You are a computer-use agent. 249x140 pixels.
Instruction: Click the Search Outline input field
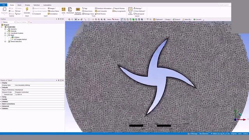(21, 22)
